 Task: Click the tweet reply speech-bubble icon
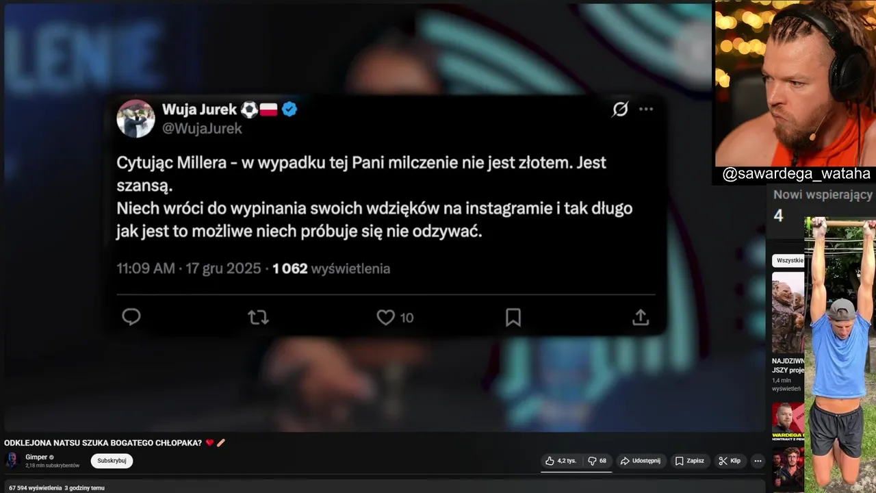point(131,317)
